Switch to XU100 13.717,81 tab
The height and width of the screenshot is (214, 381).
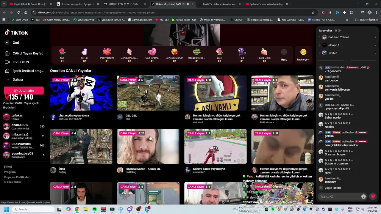[x=125, y=4]
